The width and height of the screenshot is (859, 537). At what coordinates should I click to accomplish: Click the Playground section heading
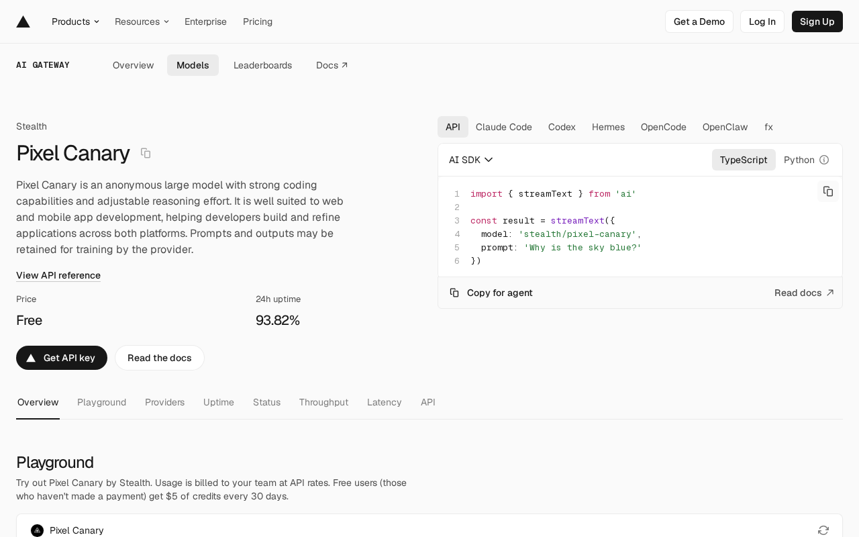(55, 462)
